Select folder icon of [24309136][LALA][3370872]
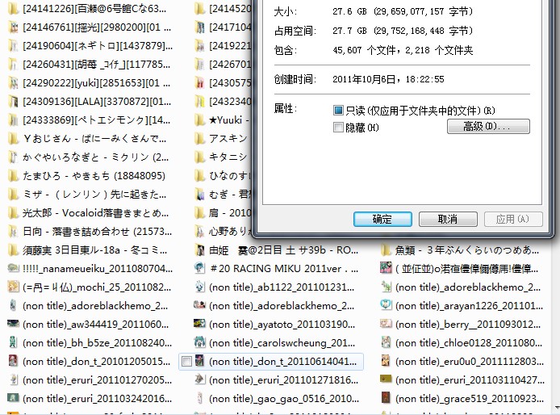The height and width of the screenshot is (415, 560). [x=13, y=102]
